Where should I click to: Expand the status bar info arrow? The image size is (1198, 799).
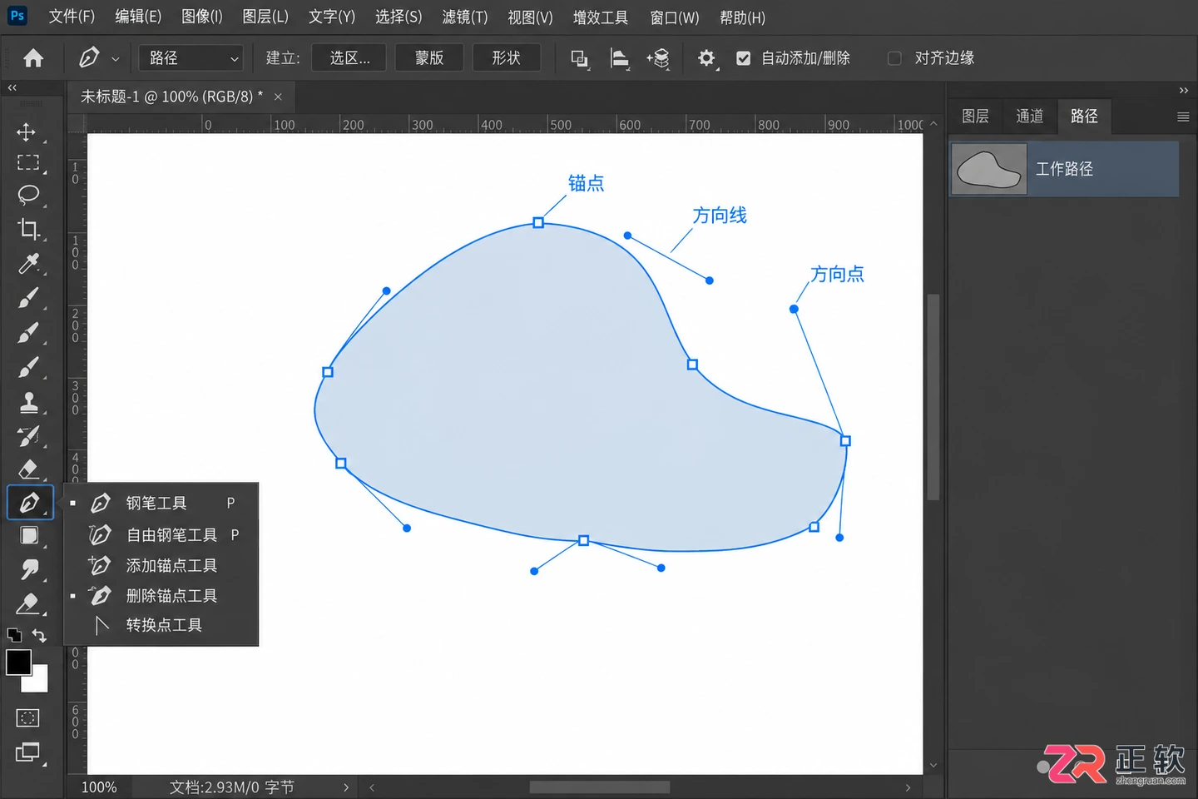346,787
